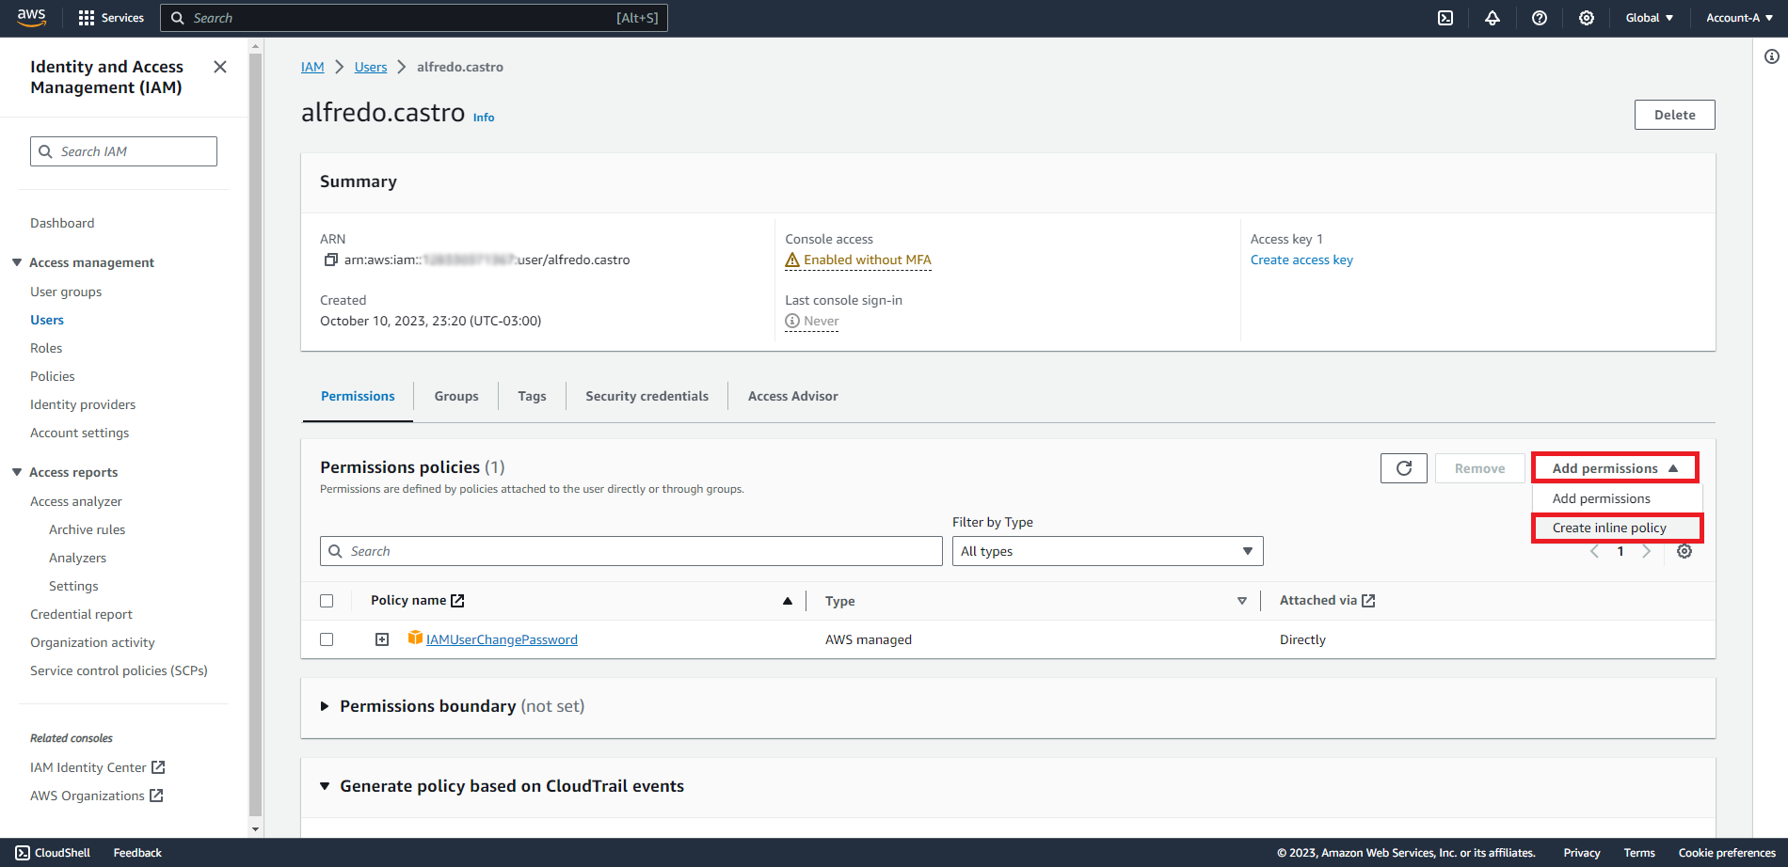Refresh the permissions policies list
This screenshot has height=867, width=1788.
[x=1404, y=468]
